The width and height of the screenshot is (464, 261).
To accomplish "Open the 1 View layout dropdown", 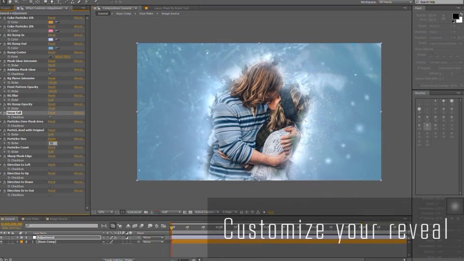I will (x=230, y=212).
